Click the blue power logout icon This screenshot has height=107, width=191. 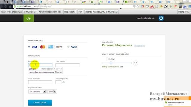(x=161, y=18)
